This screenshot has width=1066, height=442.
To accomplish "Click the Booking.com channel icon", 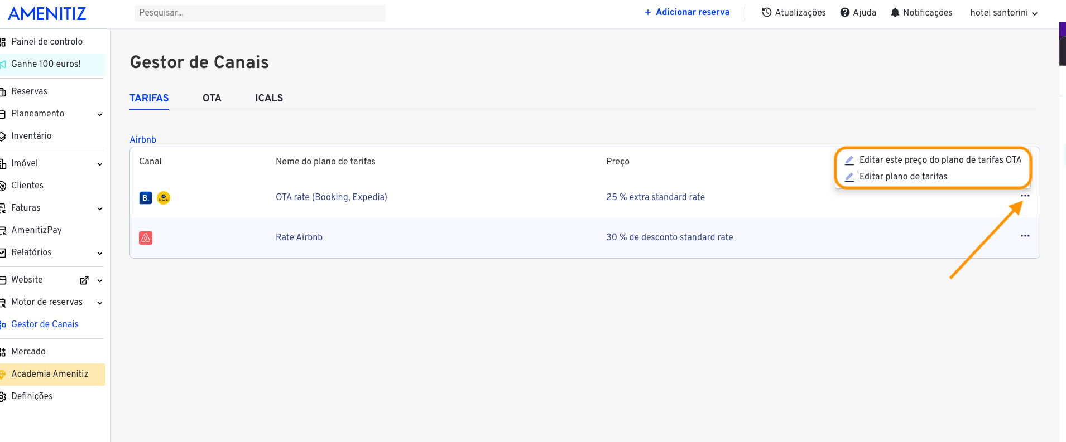I will click(x=146, y=198).
